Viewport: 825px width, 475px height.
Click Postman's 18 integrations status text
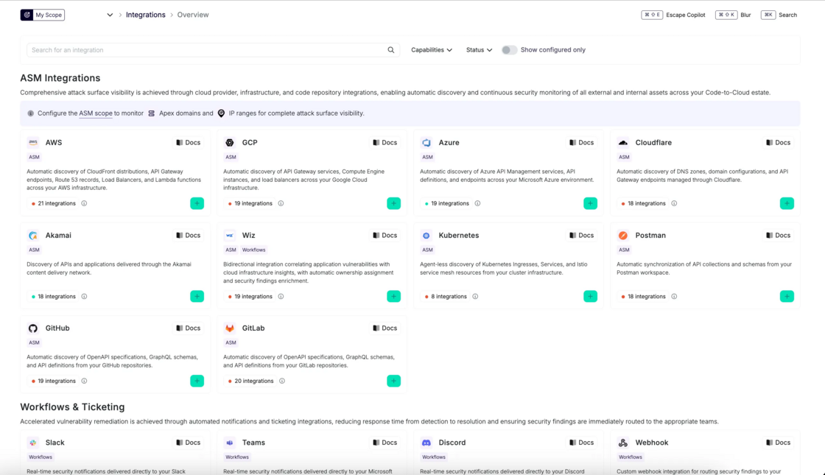[x=646, y=297]
